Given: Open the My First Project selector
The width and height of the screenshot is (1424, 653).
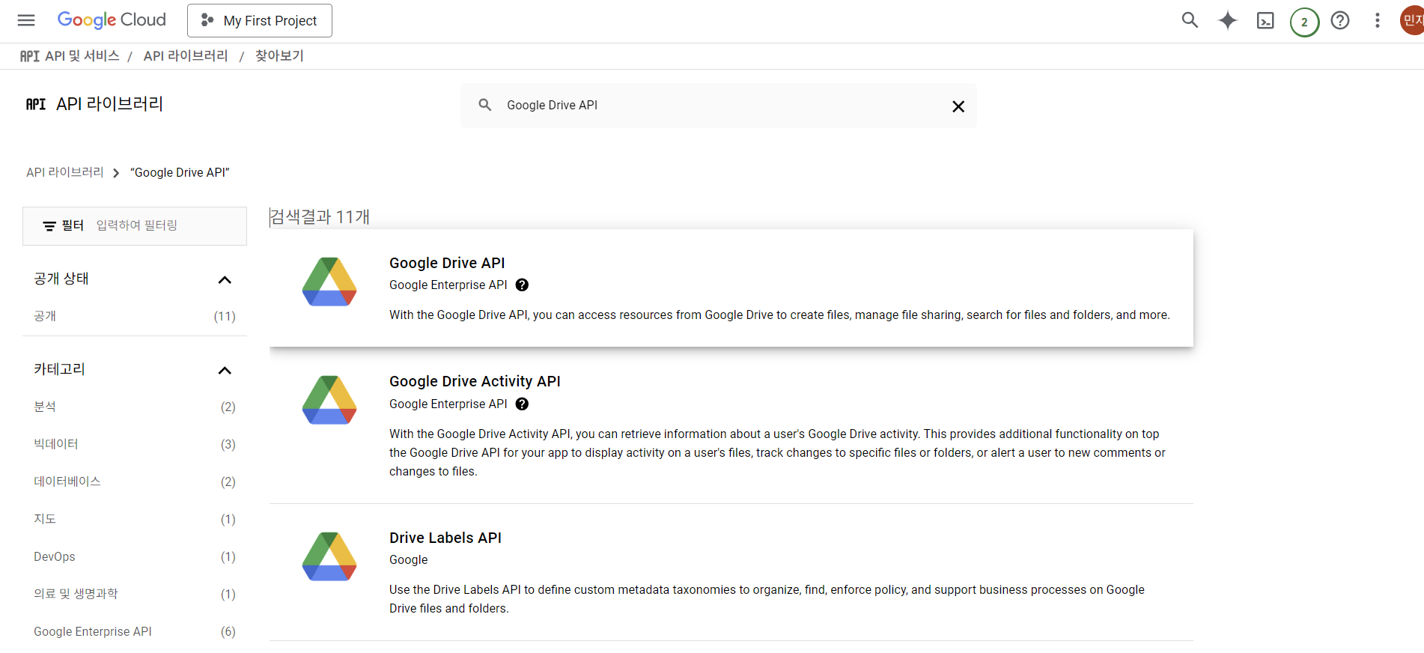Looking at the screenshot, I should pos(260,20).
